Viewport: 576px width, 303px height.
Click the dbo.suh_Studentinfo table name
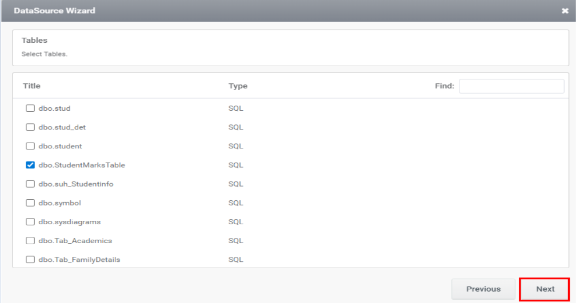76,184
